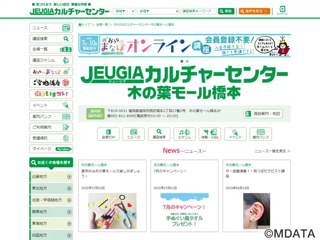Open news 7月のキャンペーン! title
Image resolution: width=320 pixels, height=240 pixels.
click(170, 171)
